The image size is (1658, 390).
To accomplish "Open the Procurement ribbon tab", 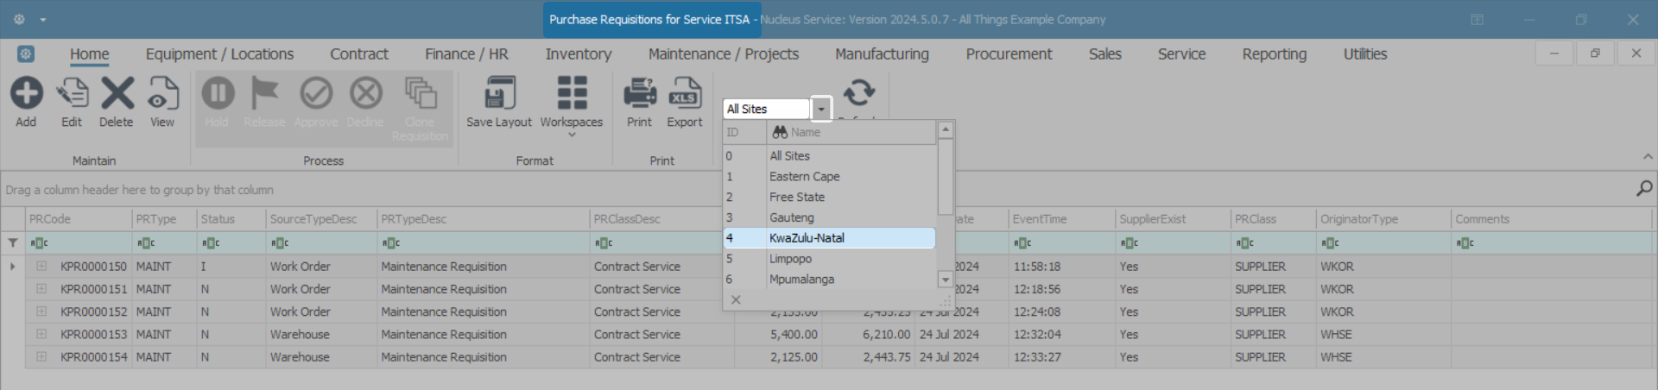I will click(1009, 53).
